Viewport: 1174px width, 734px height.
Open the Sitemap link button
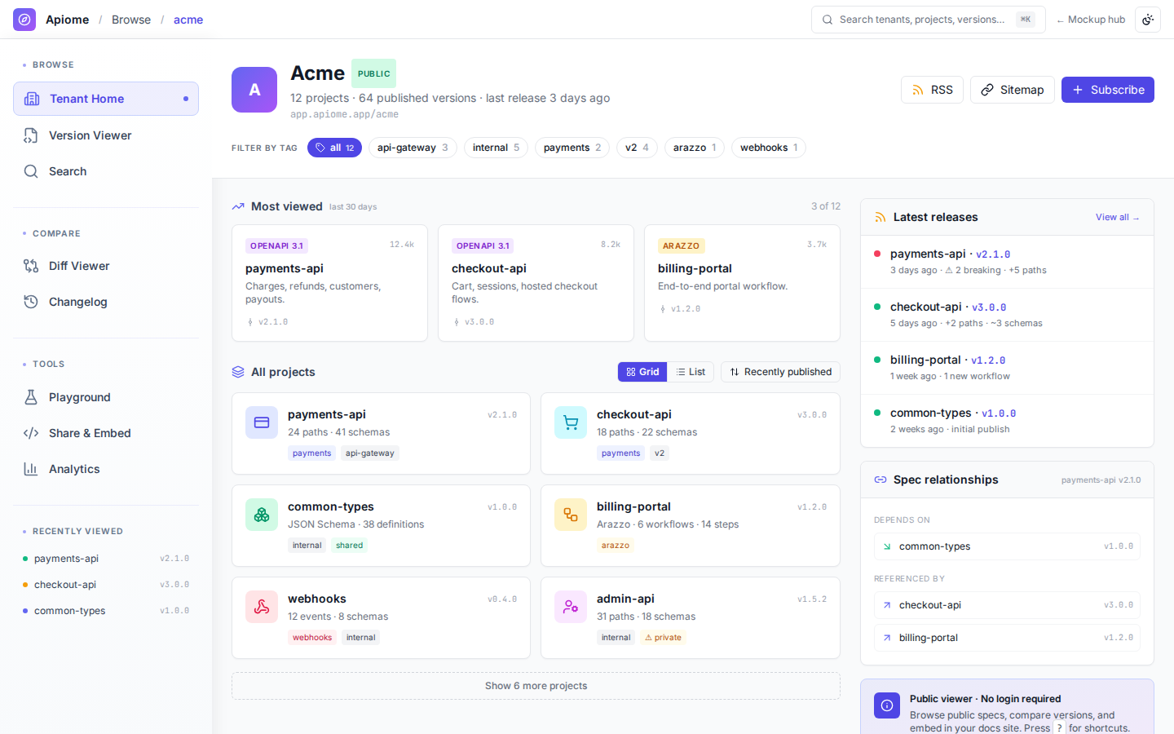[1012, 90]
